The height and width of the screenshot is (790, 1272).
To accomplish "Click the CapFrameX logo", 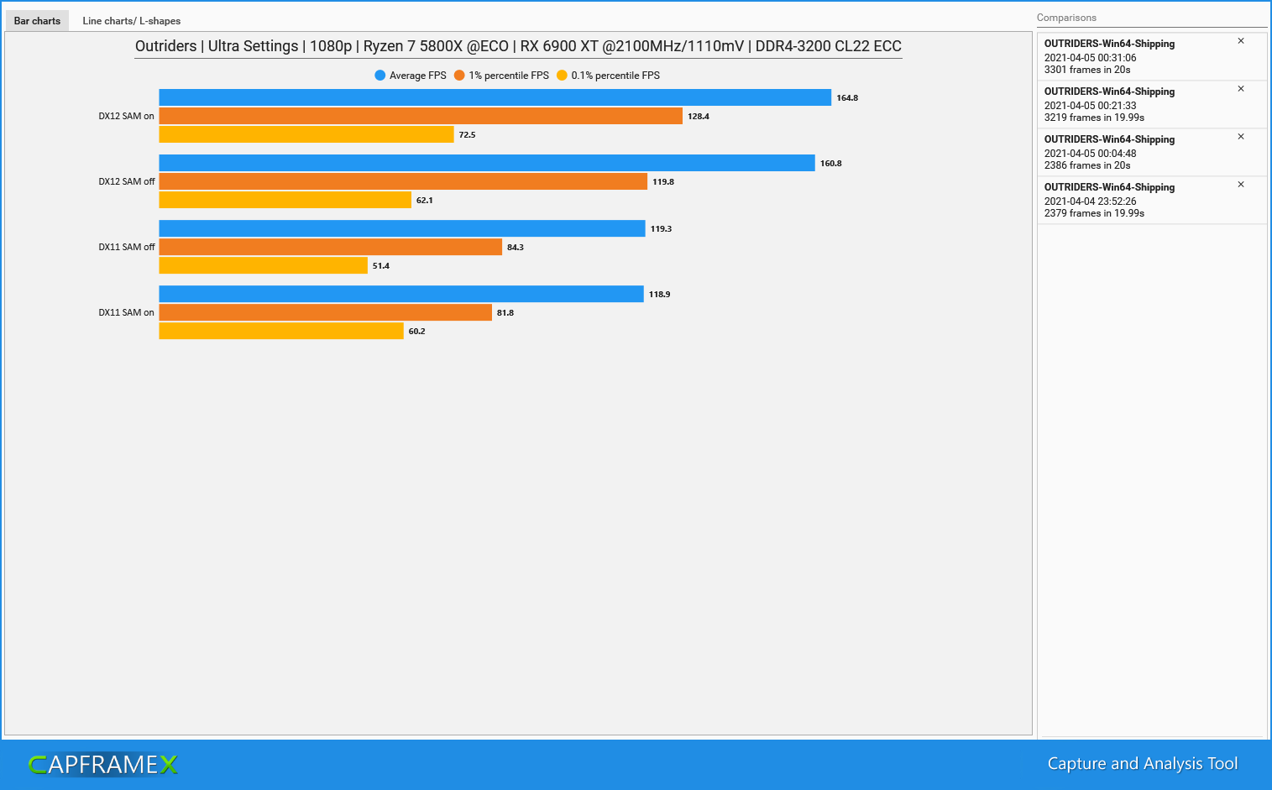I will 103,765.
